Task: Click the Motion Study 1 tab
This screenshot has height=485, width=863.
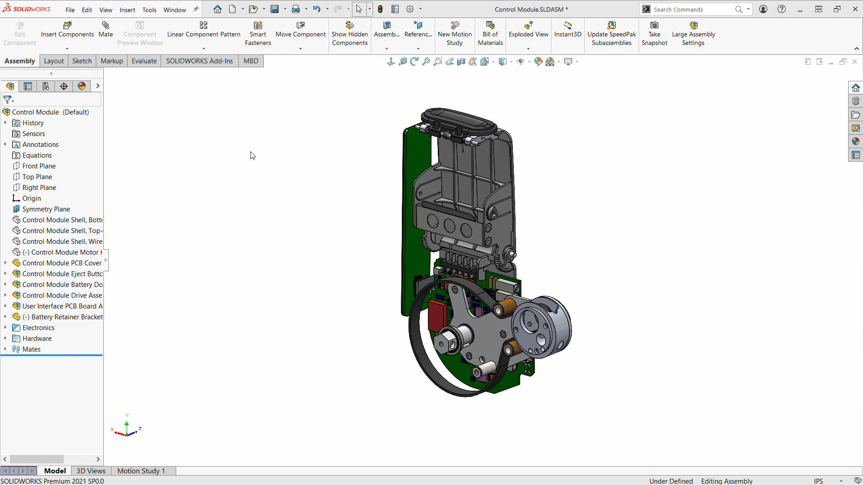Action: click(141, 470)
